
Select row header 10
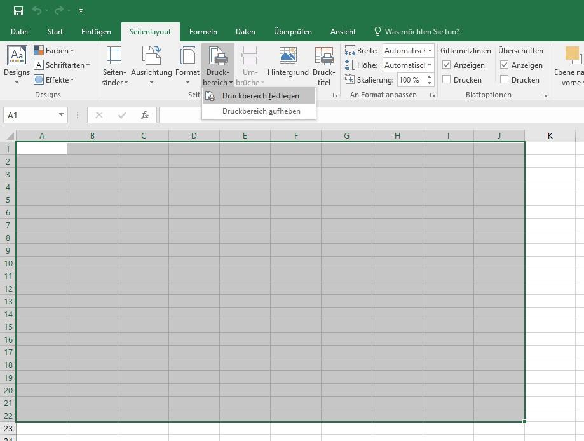pos(8,263)
